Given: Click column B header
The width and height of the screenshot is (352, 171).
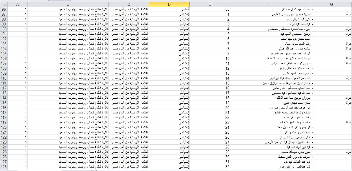Looking at the screenshot, I should pos(68,4).
